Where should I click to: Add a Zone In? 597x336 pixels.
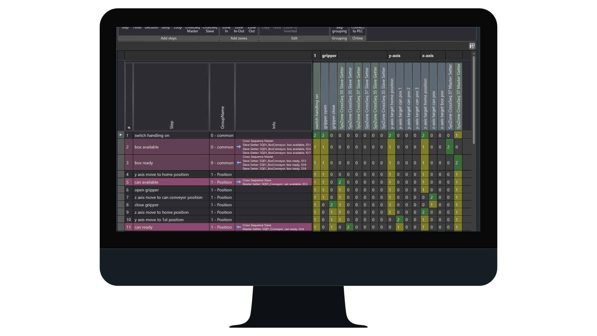tap(226, 30)
